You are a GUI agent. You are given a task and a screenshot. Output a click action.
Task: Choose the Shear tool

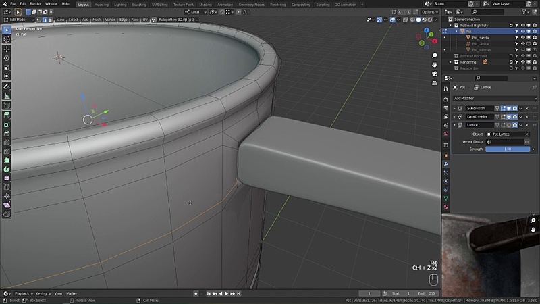click(7, 205)
